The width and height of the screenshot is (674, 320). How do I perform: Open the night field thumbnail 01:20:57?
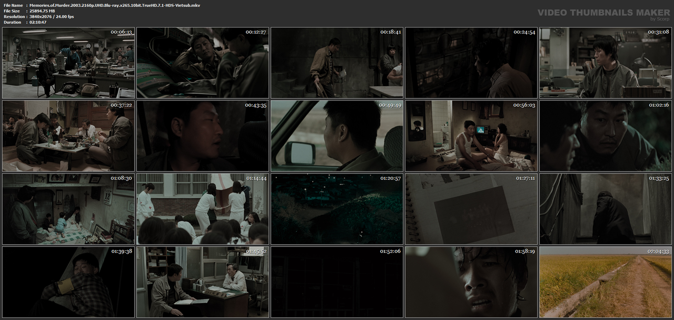337,209
